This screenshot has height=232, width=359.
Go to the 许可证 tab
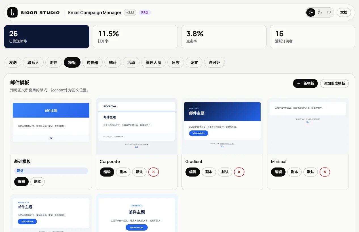214,63
